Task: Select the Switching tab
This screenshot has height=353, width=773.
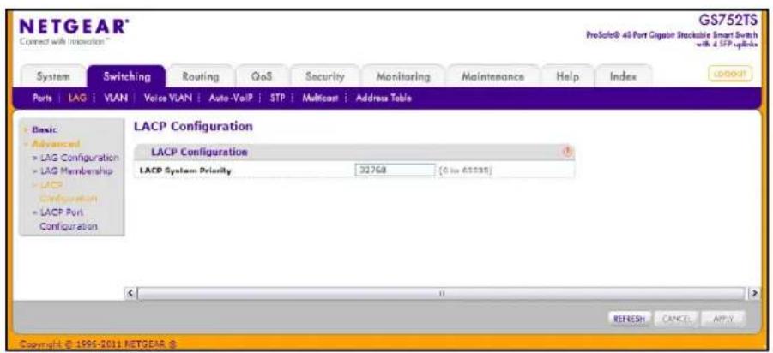Action: [127, 77]
